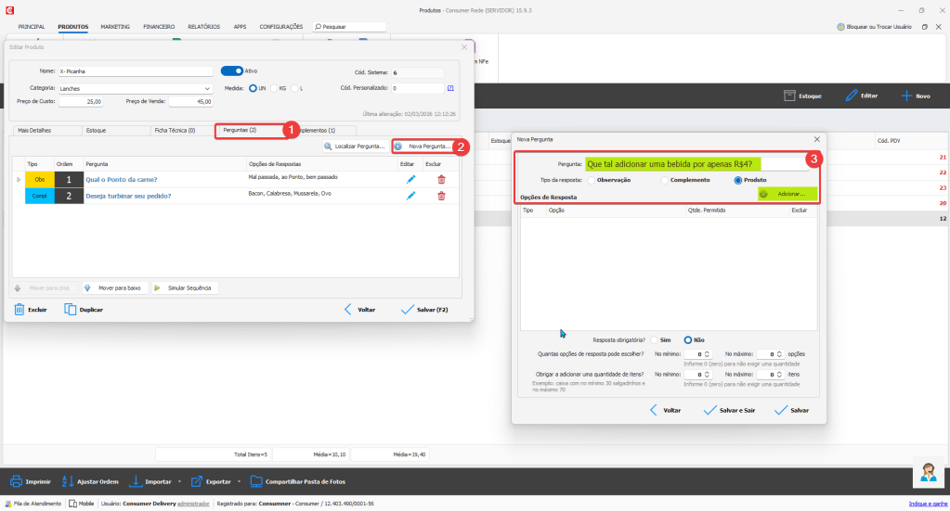
Task: Switch to the Ficha Técnica (0) tab
Action: 176,130
